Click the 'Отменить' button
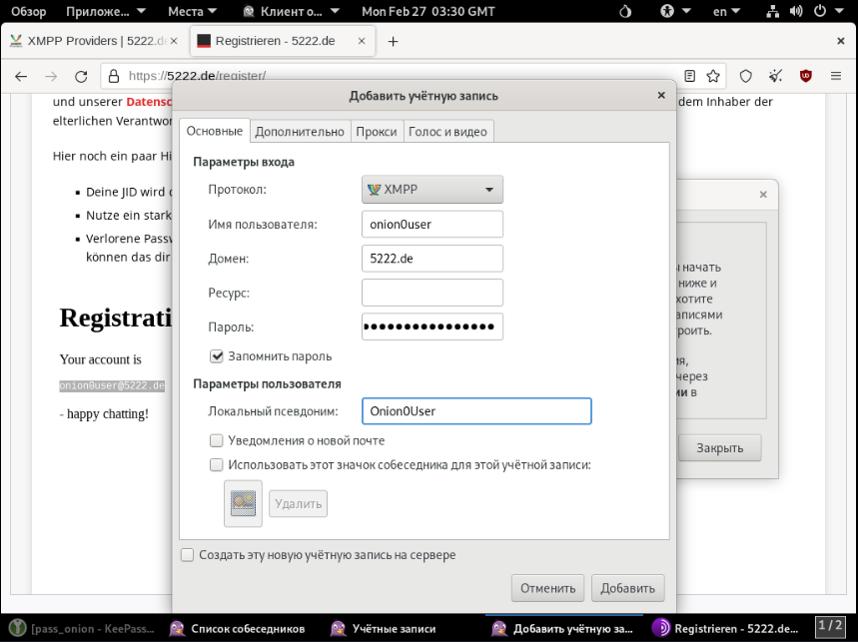 point(547,588)
